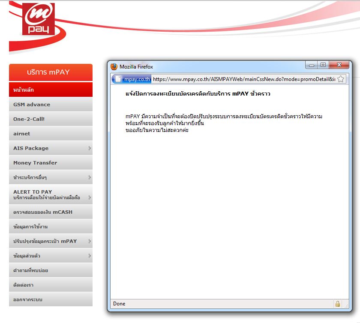Maximize the Mozilla Firefox popup window
Screen dimensions: 360x323
pos(323,65)
